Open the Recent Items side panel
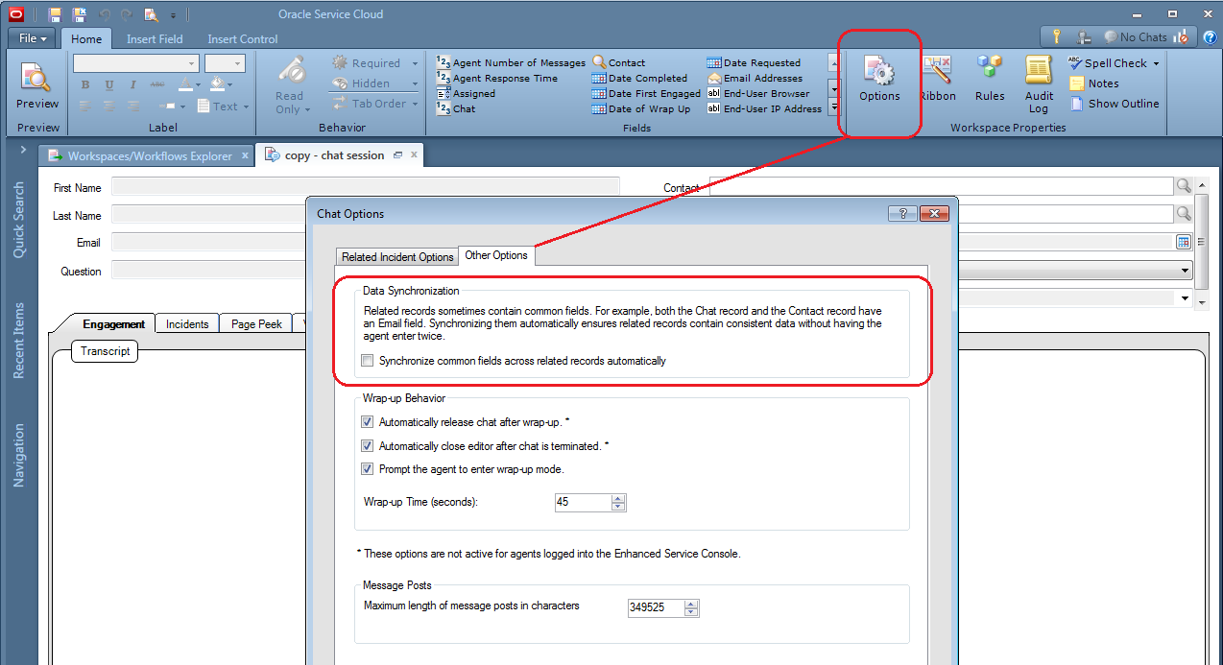The height and width of the screenshot is (665, 1223). 19,341
